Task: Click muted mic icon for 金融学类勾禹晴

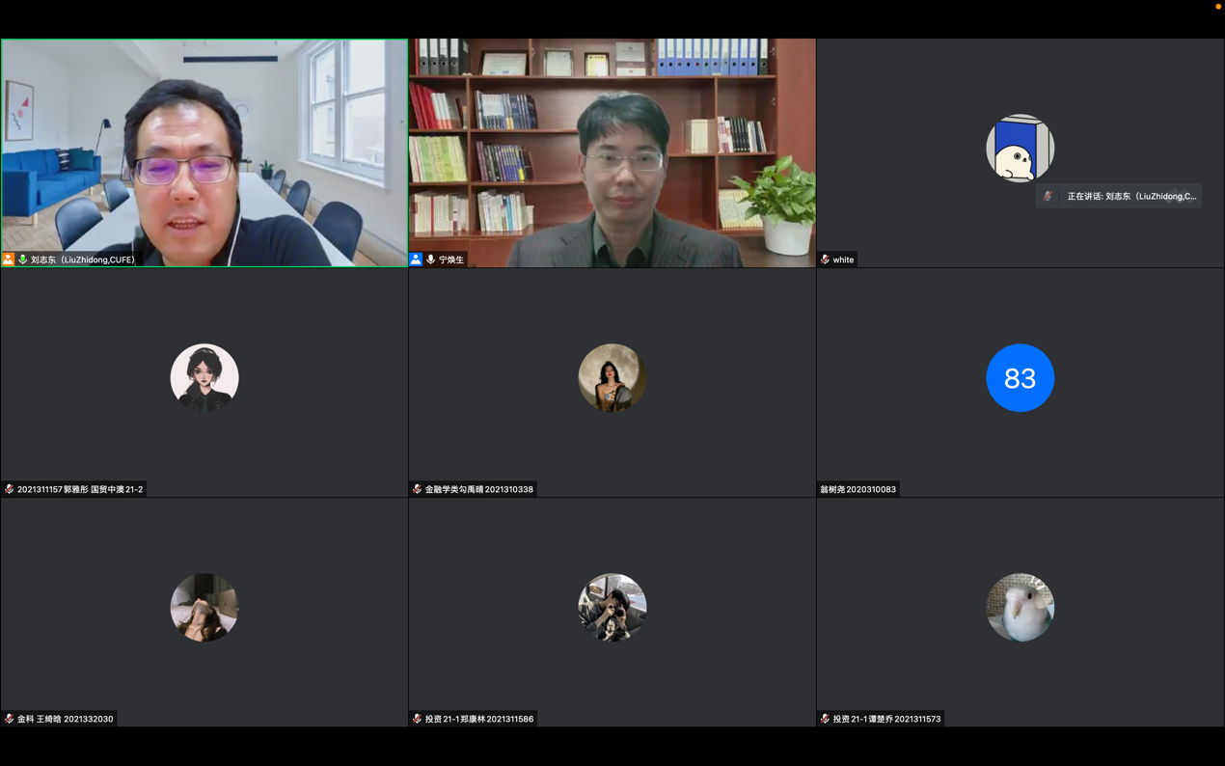Action: click(x=417, y=489)
